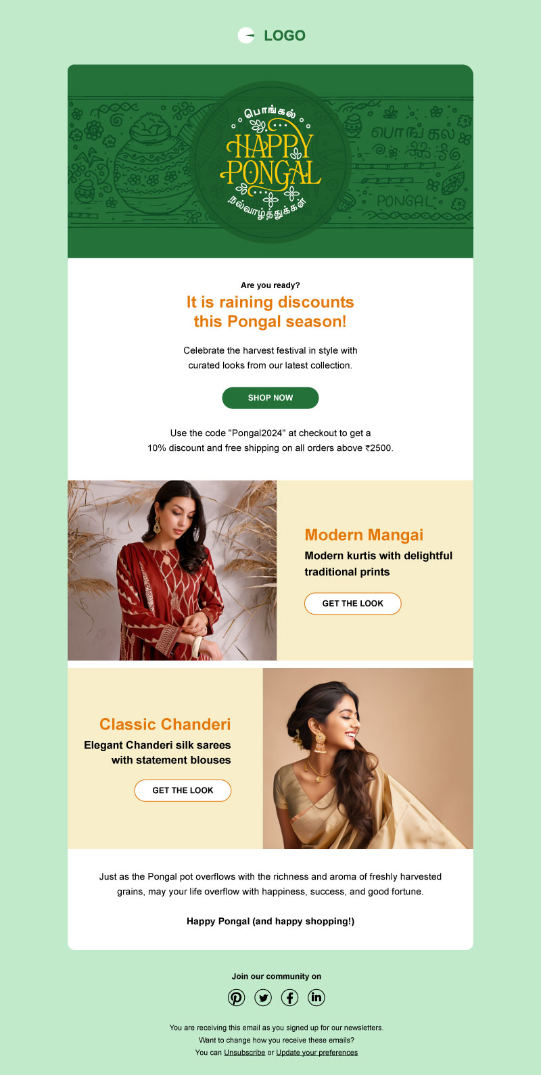Screen dimensions: 541x1075
Task: Open the red kurti model photo
Action: (x=172, y=571)
